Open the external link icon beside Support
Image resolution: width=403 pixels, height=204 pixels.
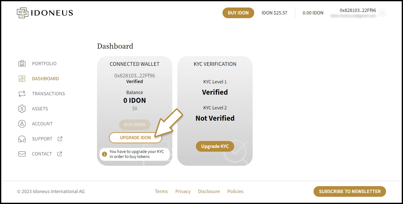pyautogui.click(x=60, y=139)
